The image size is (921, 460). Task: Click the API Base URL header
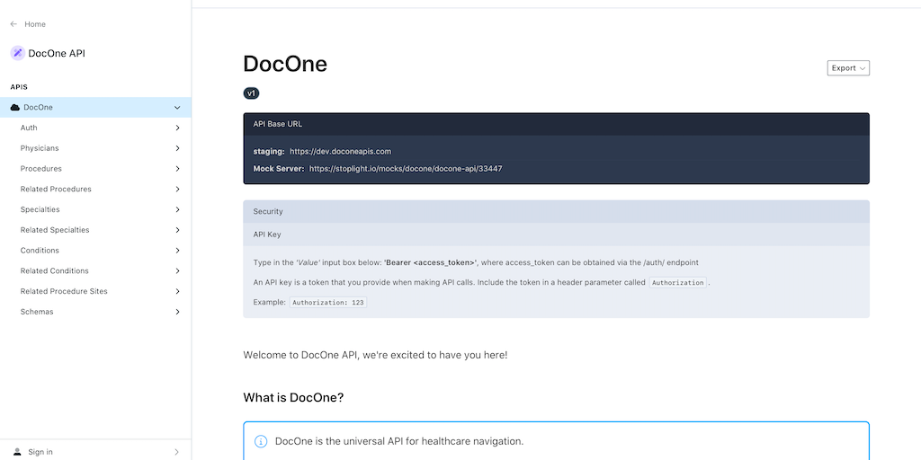click(556, 124)
